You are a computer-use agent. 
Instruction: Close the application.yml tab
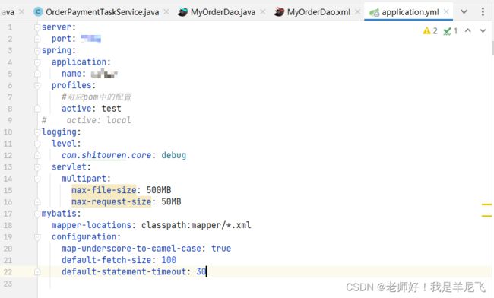446,11
